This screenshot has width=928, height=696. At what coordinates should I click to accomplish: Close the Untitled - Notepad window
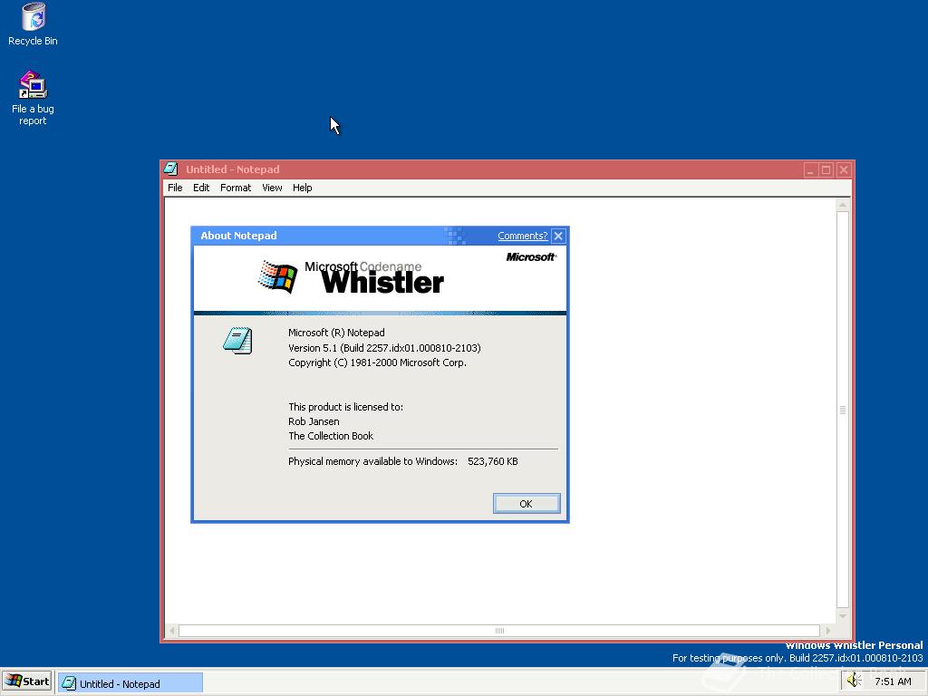click(x=844, y=169)
